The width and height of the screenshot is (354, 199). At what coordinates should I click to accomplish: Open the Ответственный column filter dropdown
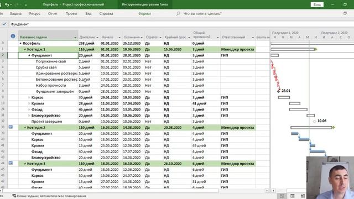click(253, 38)
